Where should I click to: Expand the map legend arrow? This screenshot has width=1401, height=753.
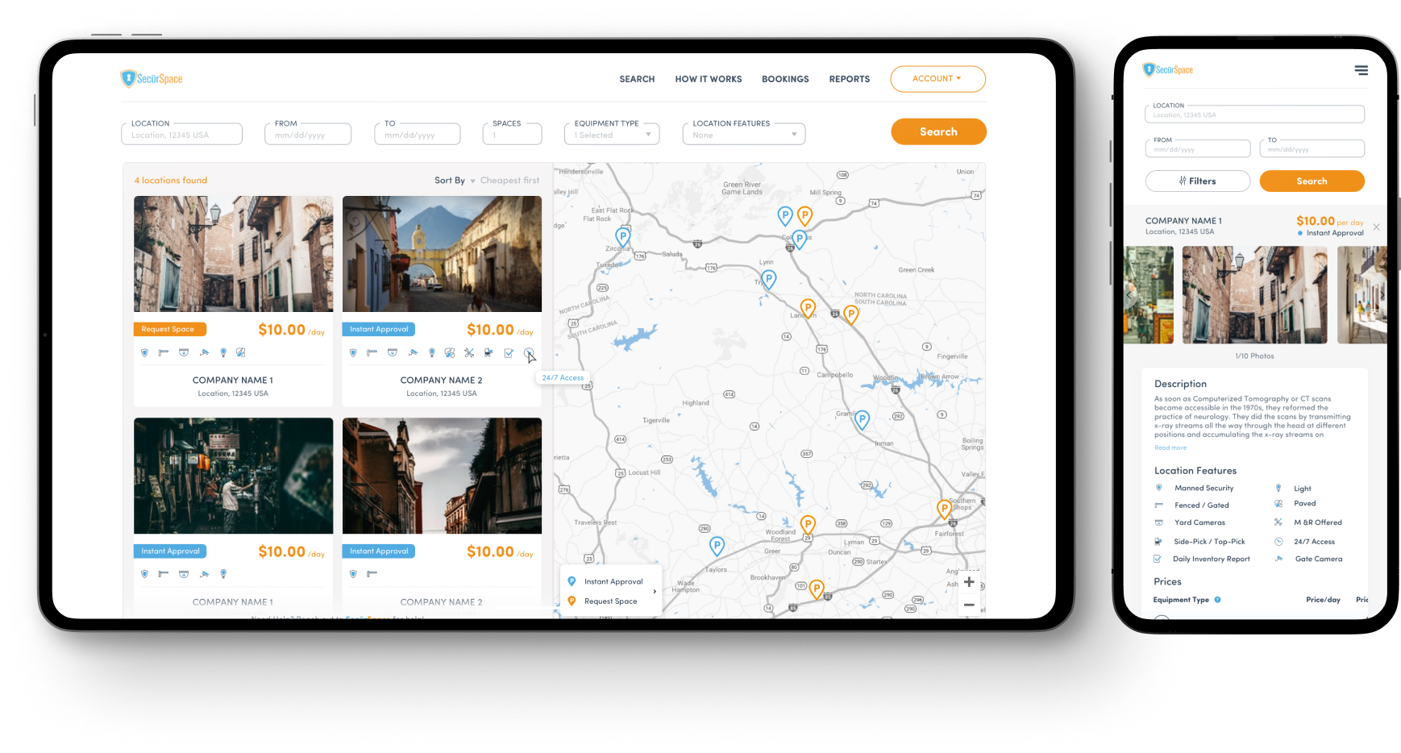pyautogui.click(x=655, y=592)
